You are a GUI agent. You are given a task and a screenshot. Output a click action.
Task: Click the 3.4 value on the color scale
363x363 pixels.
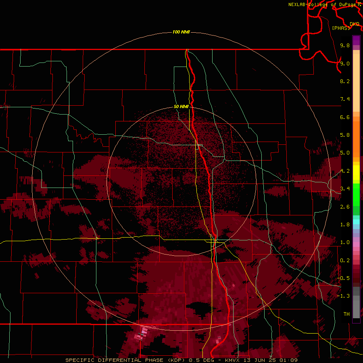(345, 189)
